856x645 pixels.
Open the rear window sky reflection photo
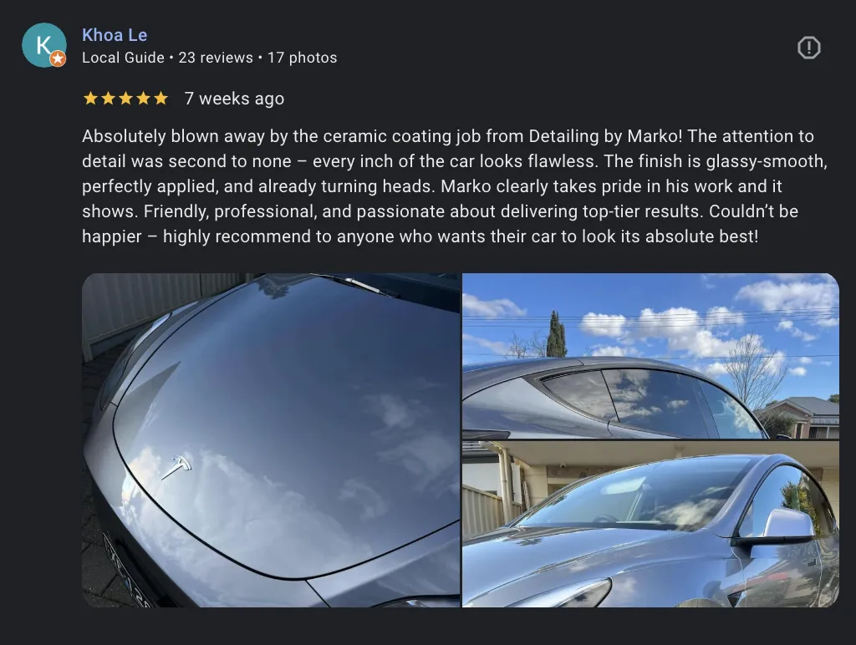[650, 356]
